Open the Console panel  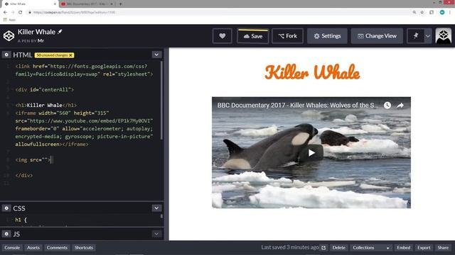click(x=12, y=248)
